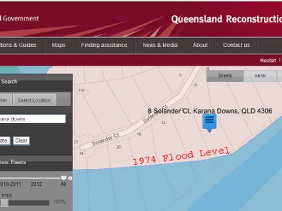Click the transparency slider handle

5,203
